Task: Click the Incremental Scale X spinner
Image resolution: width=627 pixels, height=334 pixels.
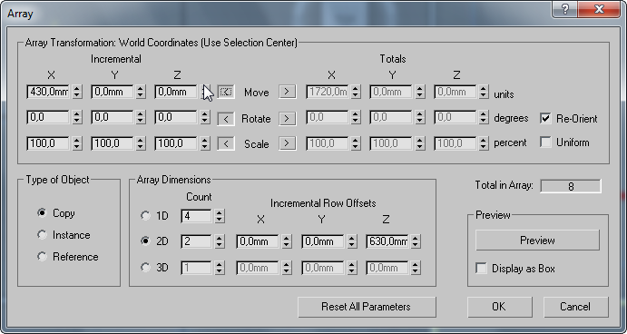Action: click(x=76, y=143)
